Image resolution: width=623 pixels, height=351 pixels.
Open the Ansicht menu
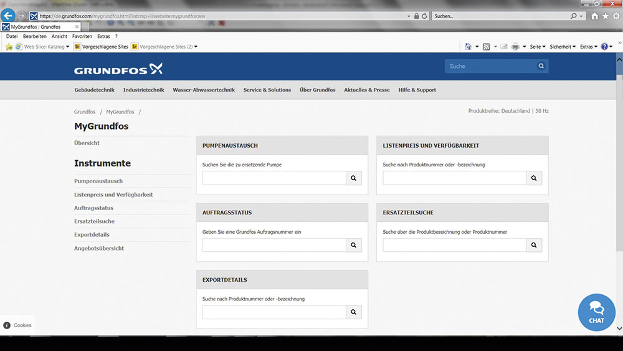[59, 36]
